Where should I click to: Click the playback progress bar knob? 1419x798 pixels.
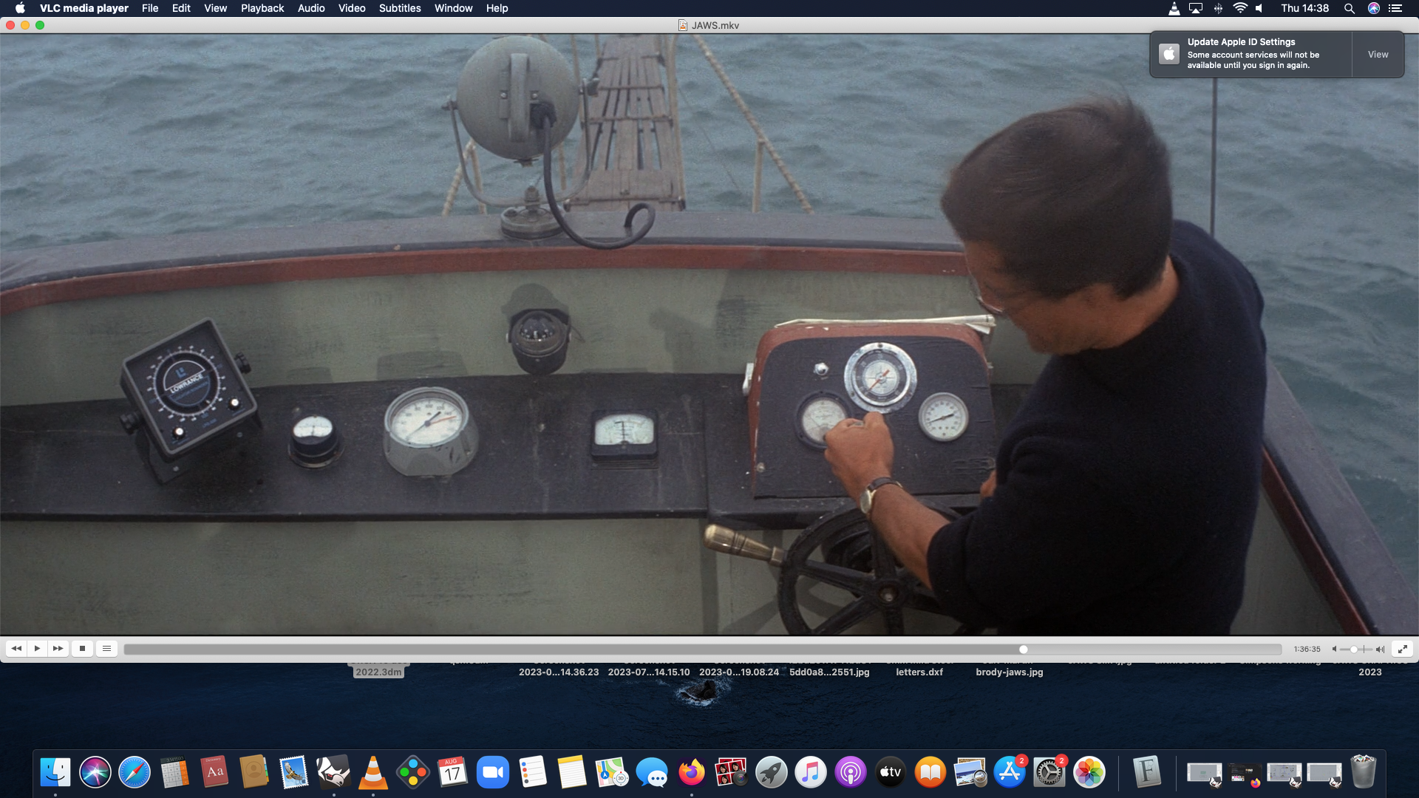(1024, 649)
